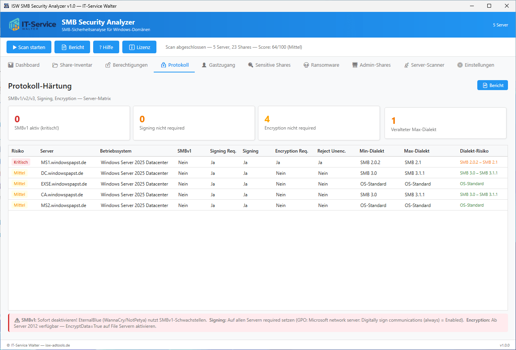Screen dimensions: 516x350
Task: Go to the Sensitive Shares tab
Action: (x=269, y=65)
